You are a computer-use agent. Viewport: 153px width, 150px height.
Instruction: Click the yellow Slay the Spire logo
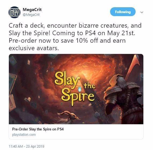coord(75,88)
